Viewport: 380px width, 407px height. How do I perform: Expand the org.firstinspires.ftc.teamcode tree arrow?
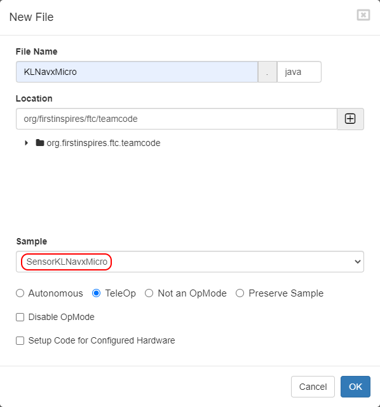click(26, 143)
